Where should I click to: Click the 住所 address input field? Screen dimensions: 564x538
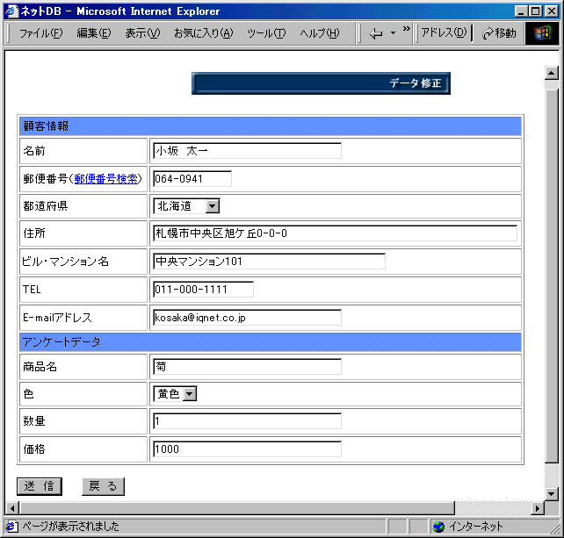(x=335, y=233)
